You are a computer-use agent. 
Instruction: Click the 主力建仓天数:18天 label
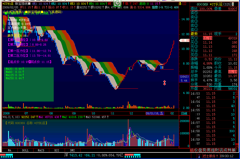coord(21,28)
